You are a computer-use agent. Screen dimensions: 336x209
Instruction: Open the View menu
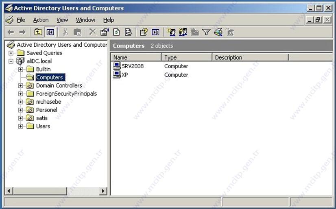(x=62, y=20)
